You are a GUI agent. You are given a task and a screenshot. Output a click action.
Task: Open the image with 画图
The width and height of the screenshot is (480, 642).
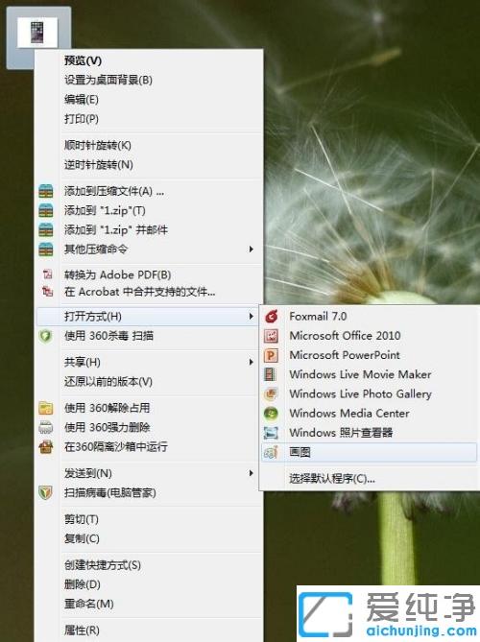pyautogui.click(x=369, y=452)
